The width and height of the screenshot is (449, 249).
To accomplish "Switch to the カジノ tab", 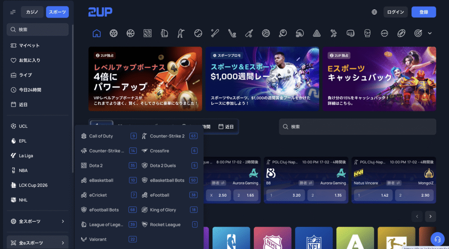I will [32, 12].
